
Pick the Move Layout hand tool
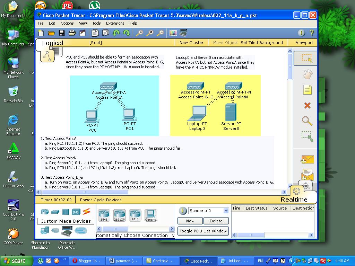[307, 74]
